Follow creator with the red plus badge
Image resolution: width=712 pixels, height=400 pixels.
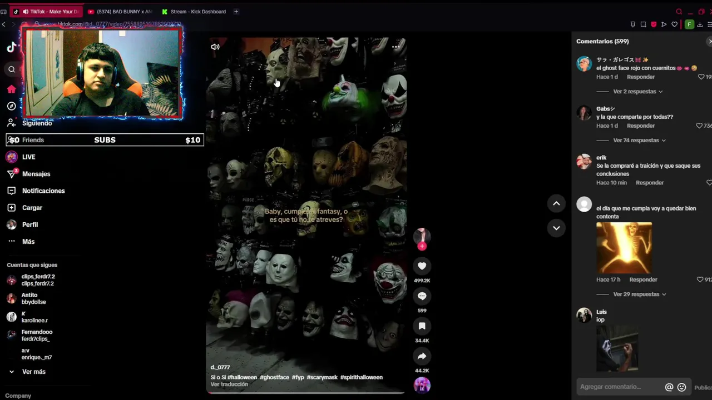pyautogui.click(x=422, y=246)
